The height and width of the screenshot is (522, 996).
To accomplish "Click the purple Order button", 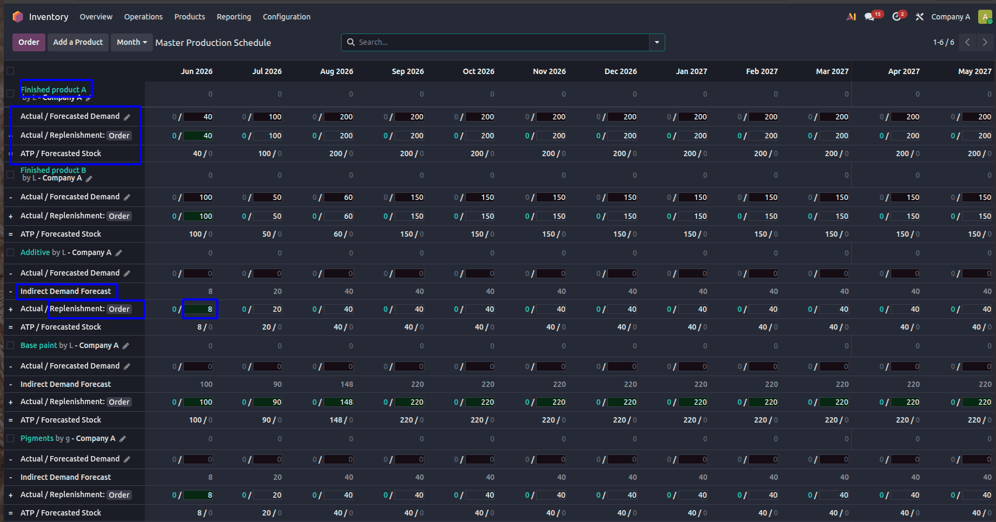I will (29, 42).
